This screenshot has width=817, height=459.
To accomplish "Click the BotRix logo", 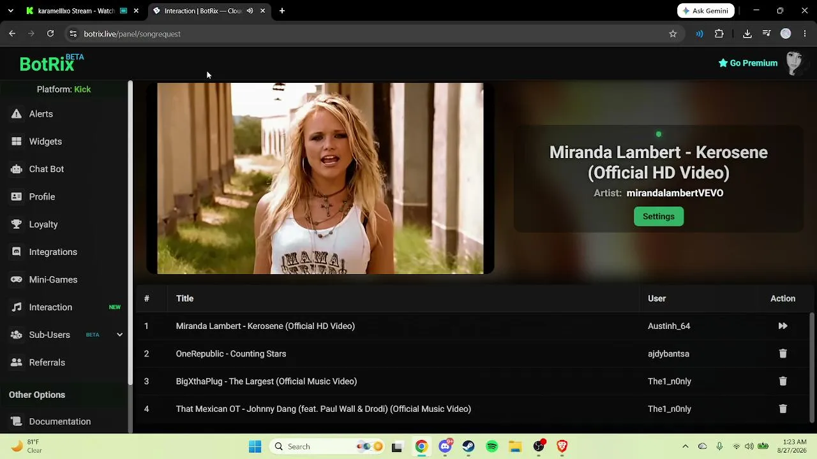I will point(52,63).
